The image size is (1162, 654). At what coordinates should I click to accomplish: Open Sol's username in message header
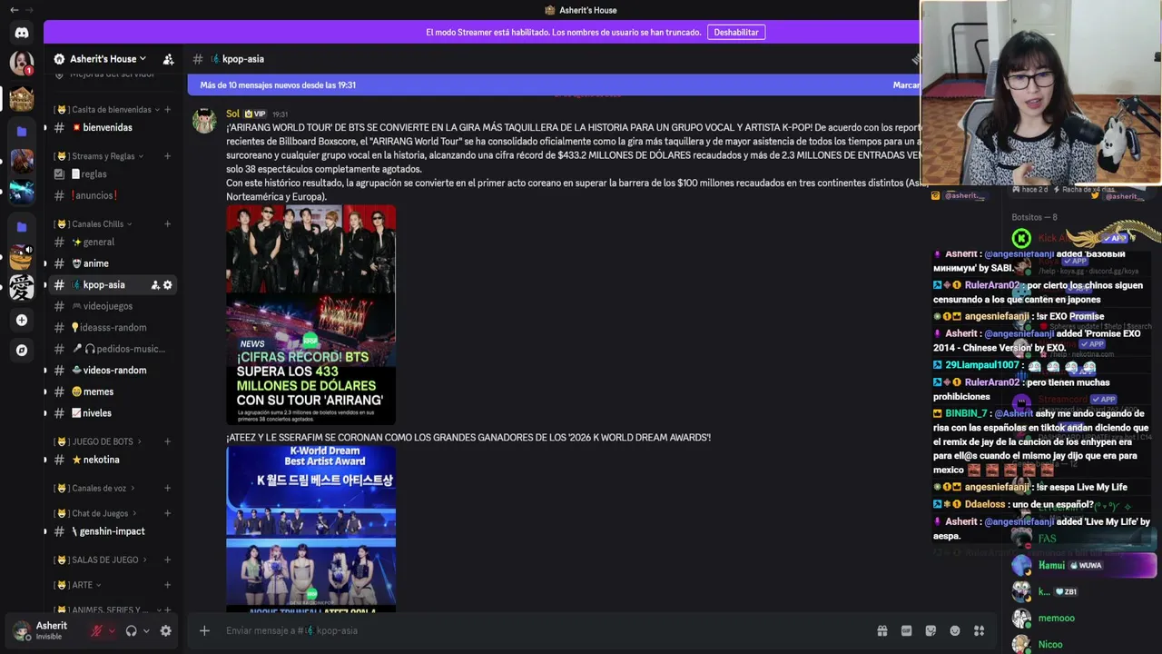click(x=233, y=114)
